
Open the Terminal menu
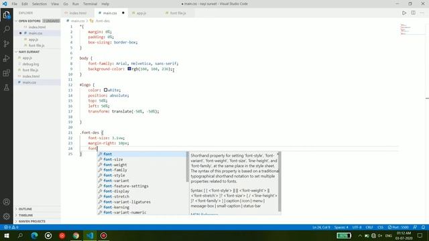click(x=90, y=4)
